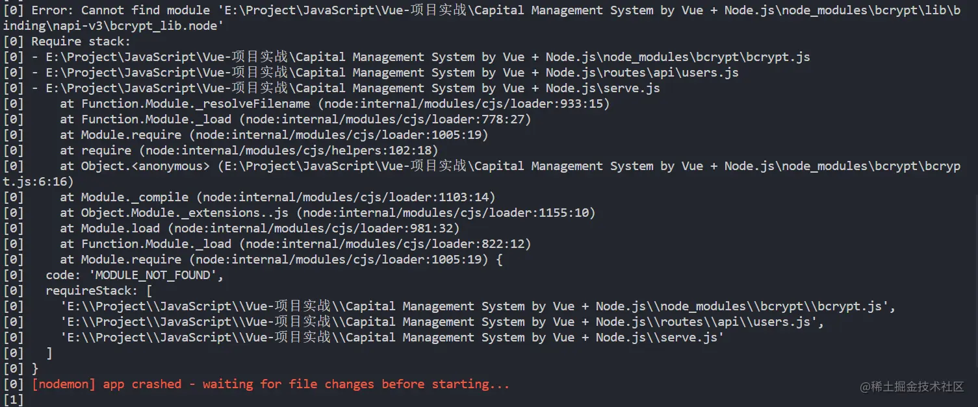This screenshot has width=978, height=407.
Task: Click the Module.load stack frame
Action: point(120,228)
